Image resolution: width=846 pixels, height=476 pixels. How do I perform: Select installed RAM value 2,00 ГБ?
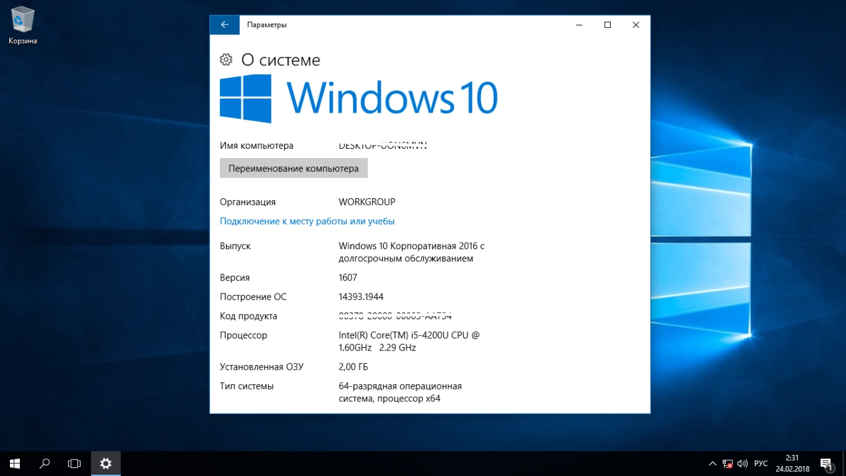point(353,367)
